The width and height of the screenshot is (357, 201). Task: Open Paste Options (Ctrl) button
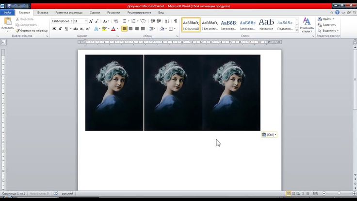(269, 134)
